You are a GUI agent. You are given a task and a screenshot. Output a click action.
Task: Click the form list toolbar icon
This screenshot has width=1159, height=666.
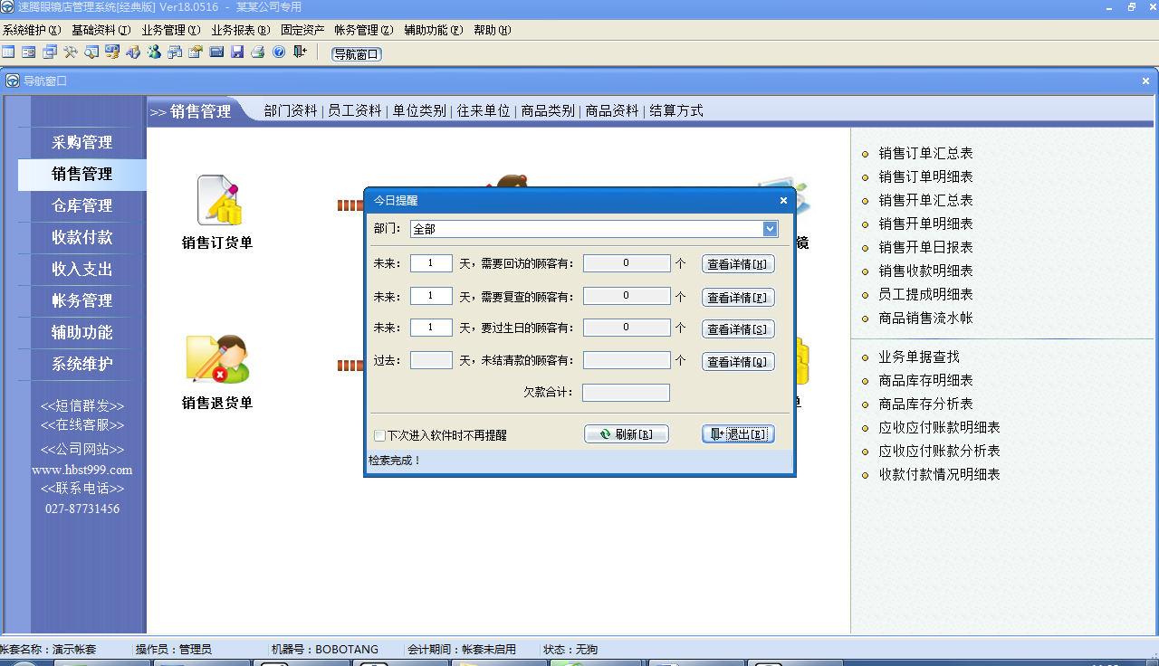(x=29, y=52)
